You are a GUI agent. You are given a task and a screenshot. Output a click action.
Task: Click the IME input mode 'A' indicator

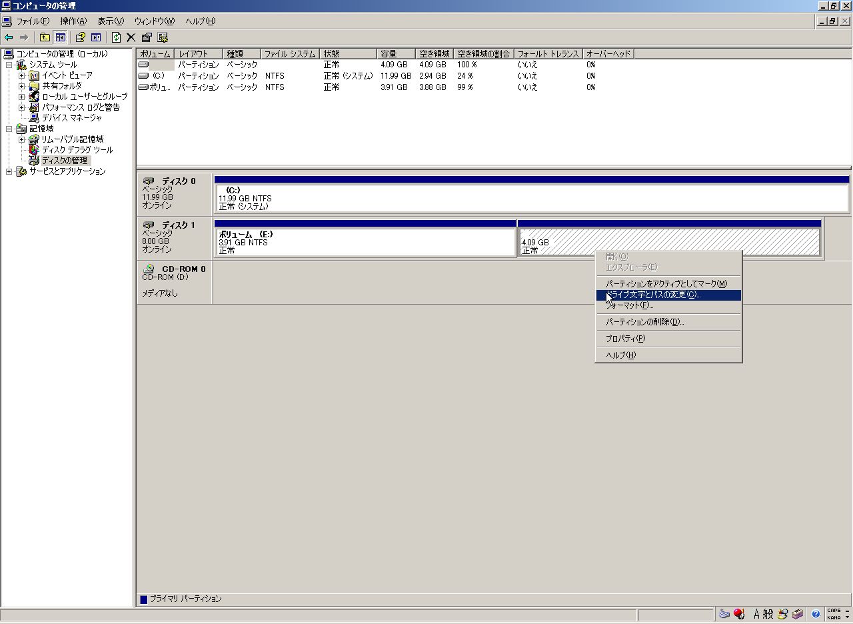(x=758, y=614)
